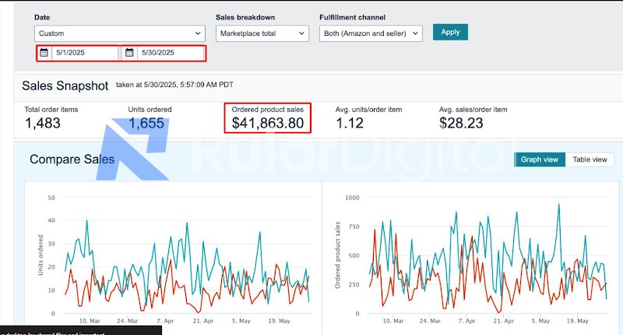This screenshot has width=623, height=335.
Task: Focus the end date field 5/30/2025
Action: (x=170, y=53)
